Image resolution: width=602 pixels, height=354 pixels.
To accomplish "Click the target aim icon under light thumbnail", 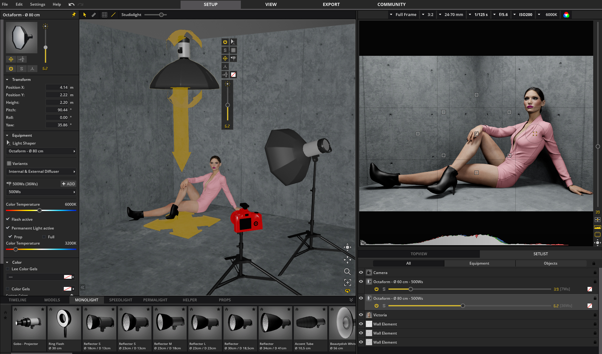I will pyautogui.click(x=11, y=59).
